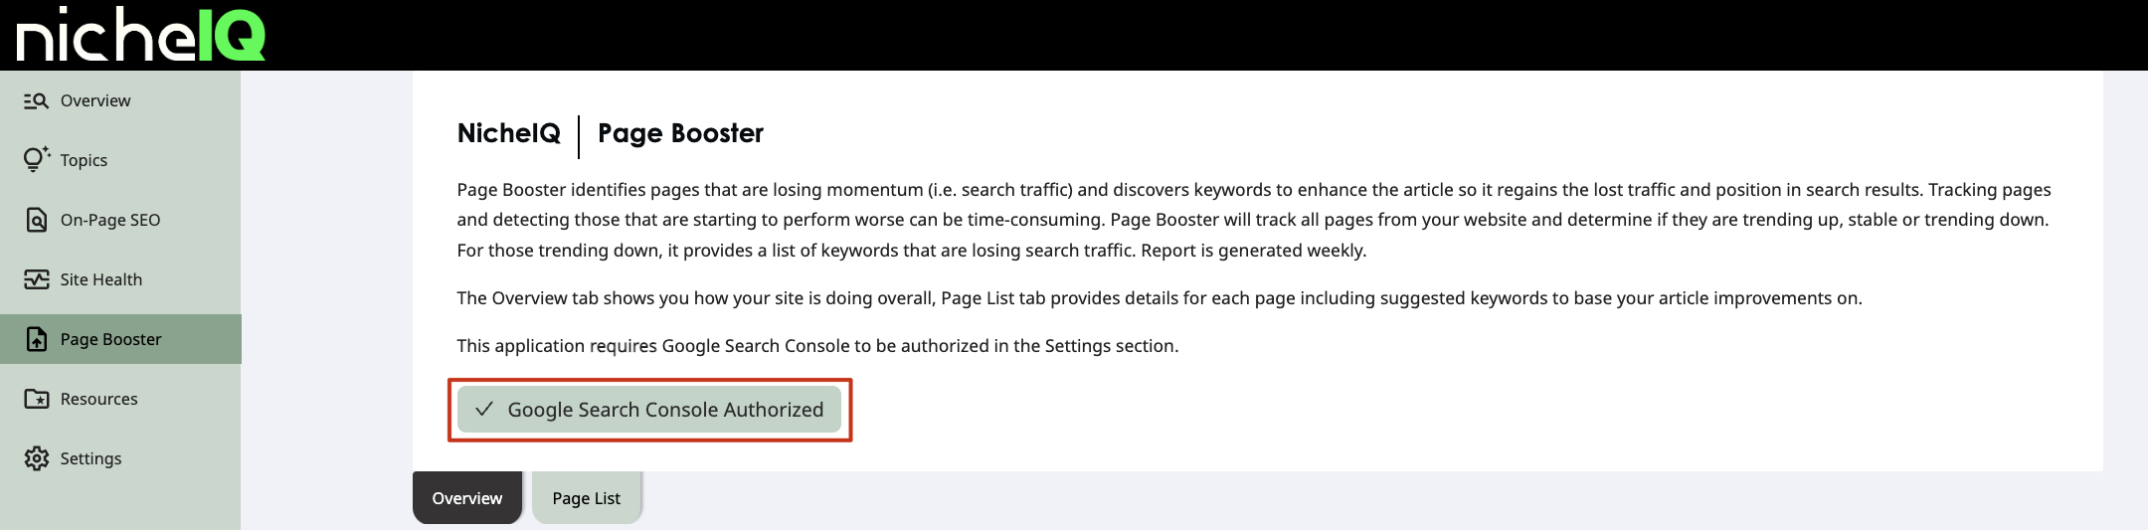Viewport: 2148px width, 530px height.
Task: Click the upload page icon for Page Booster
Action: coord(37,339)
